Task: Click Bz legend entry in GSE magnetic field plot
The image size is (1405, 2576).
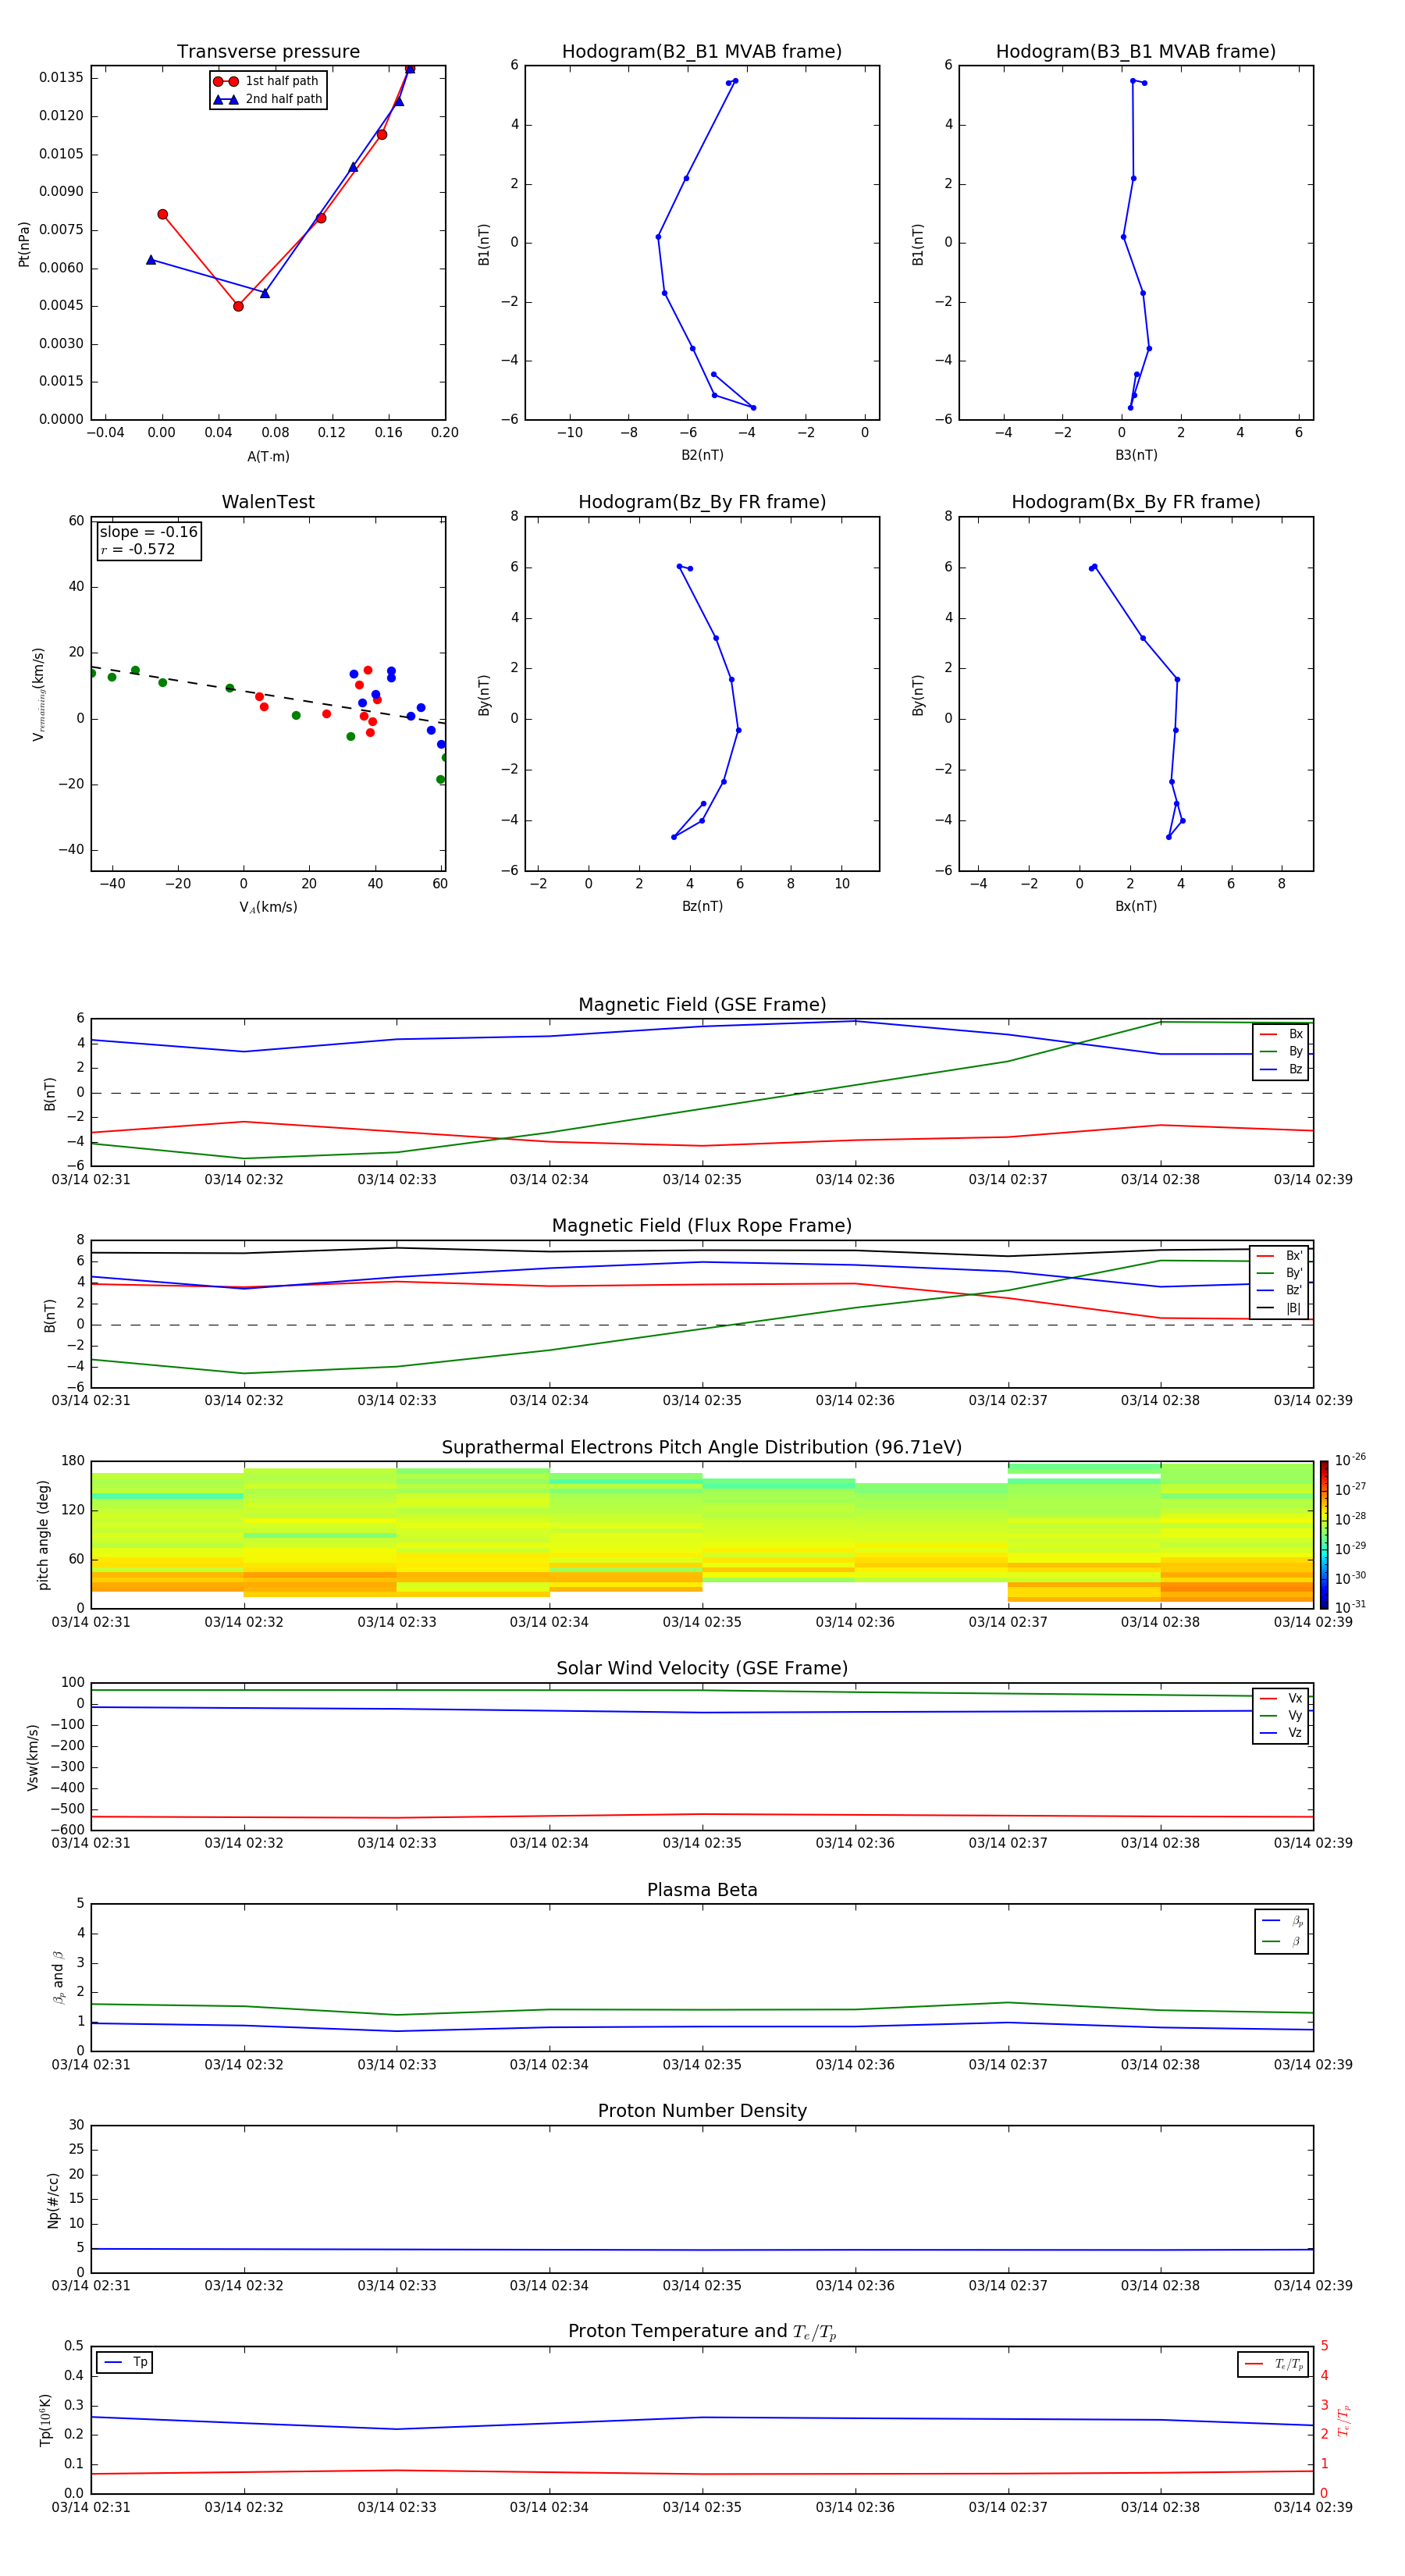Action: [1281, 1069]
